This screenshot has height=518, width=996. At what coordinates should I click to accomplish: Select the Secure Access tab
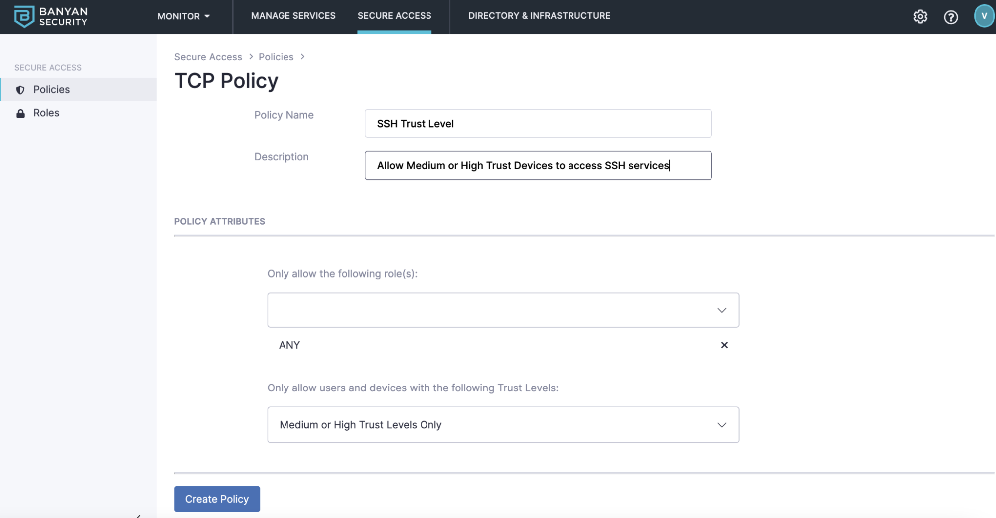(x=394, y=16)
